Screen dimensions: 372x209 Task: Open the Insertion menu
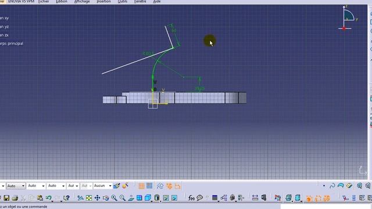[x=103, y=1]
